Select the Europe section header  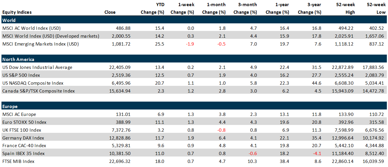coord(194,107)
